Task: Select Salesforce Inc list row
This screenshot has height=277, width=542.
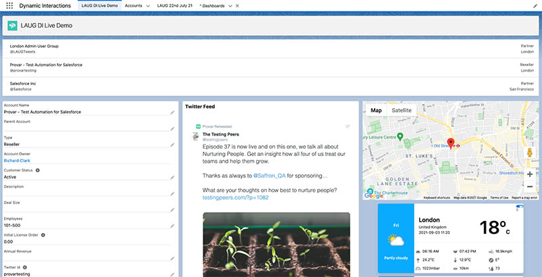Action: [270, 86]
